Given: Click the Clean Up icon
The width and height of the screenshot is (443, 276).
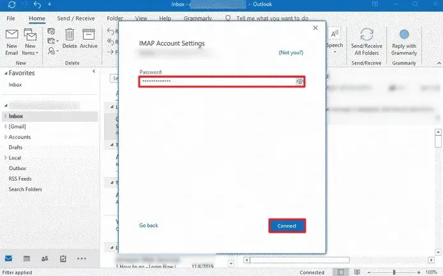Looking at the screenshot, I should [52, 41].
